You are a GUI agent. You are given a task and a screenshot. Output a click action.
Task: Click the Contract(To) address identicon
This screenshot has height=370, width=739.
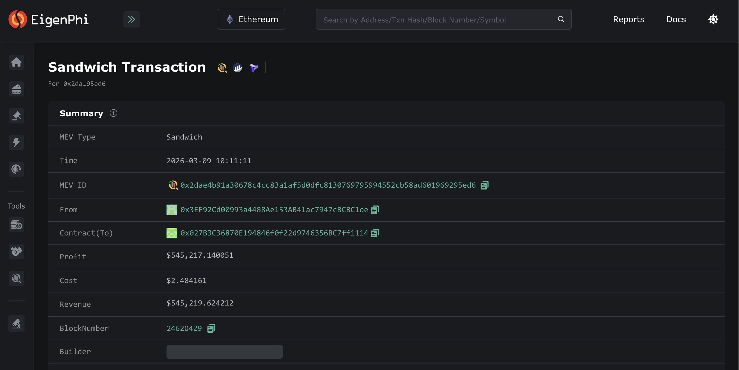172,233
